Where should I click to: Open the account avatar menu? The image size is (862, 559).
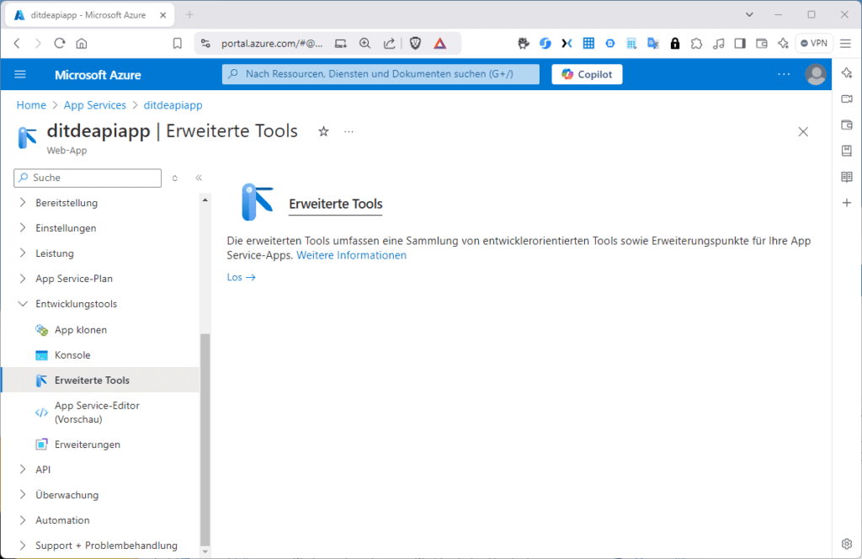[x=815, y=74]
